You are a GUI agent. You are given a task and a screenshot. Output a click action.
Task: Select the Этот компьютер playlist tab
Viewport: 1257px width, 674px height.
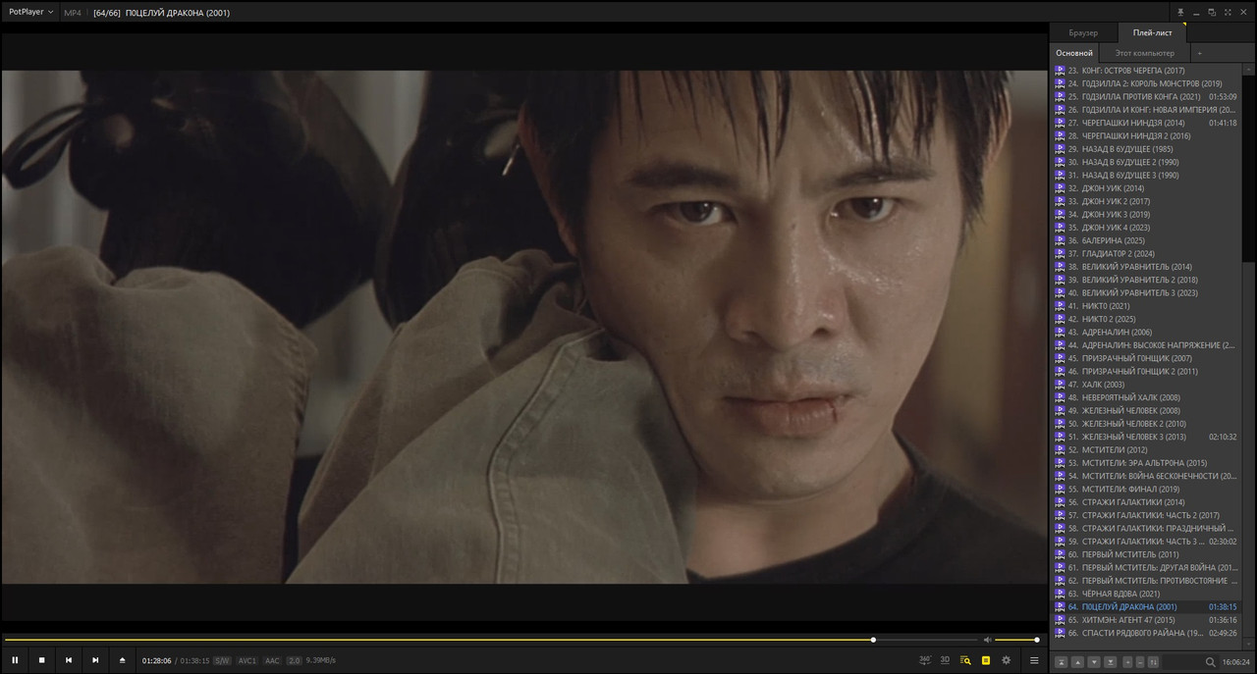coord(1144,53)
